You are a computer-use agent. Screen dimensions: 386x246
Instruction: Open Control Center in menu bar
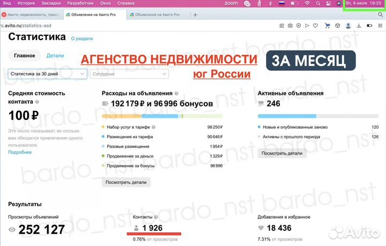329,3
